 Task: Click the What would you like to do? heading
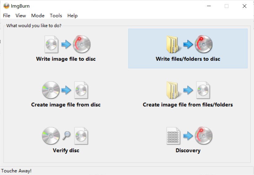point(34,26)
